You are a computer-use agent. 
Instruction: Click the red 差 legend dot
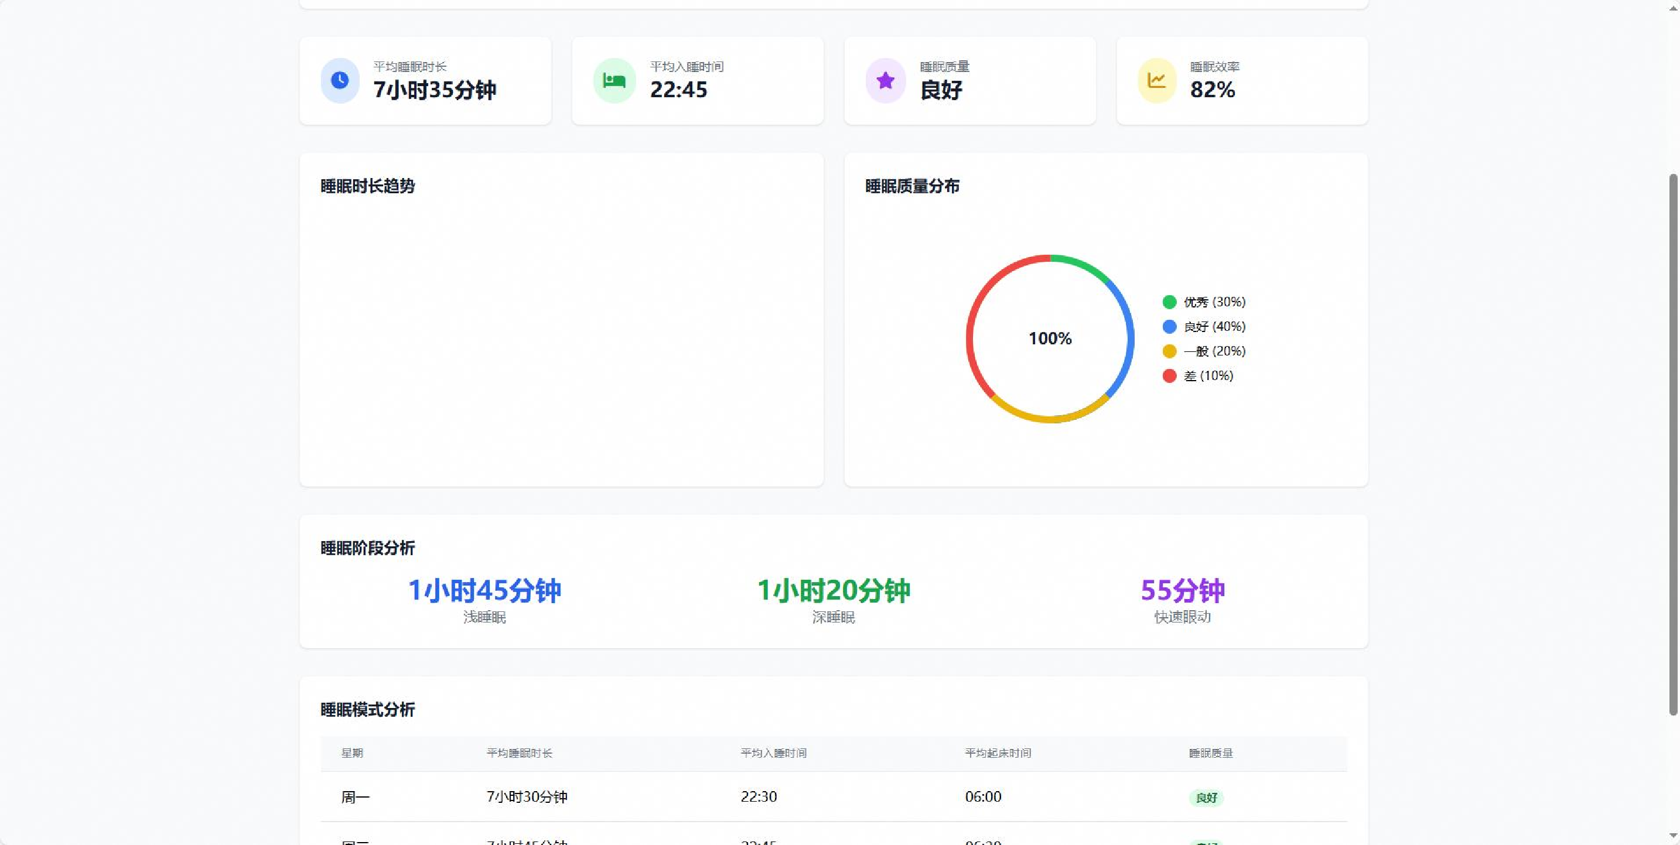pyautogui.click(x=1169, y=376)
